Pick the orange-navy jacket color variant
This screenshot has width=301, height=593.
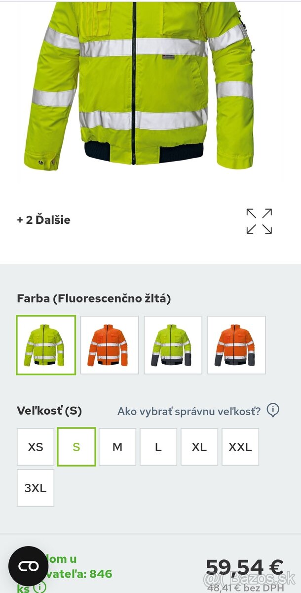click(x=237, y=345)
